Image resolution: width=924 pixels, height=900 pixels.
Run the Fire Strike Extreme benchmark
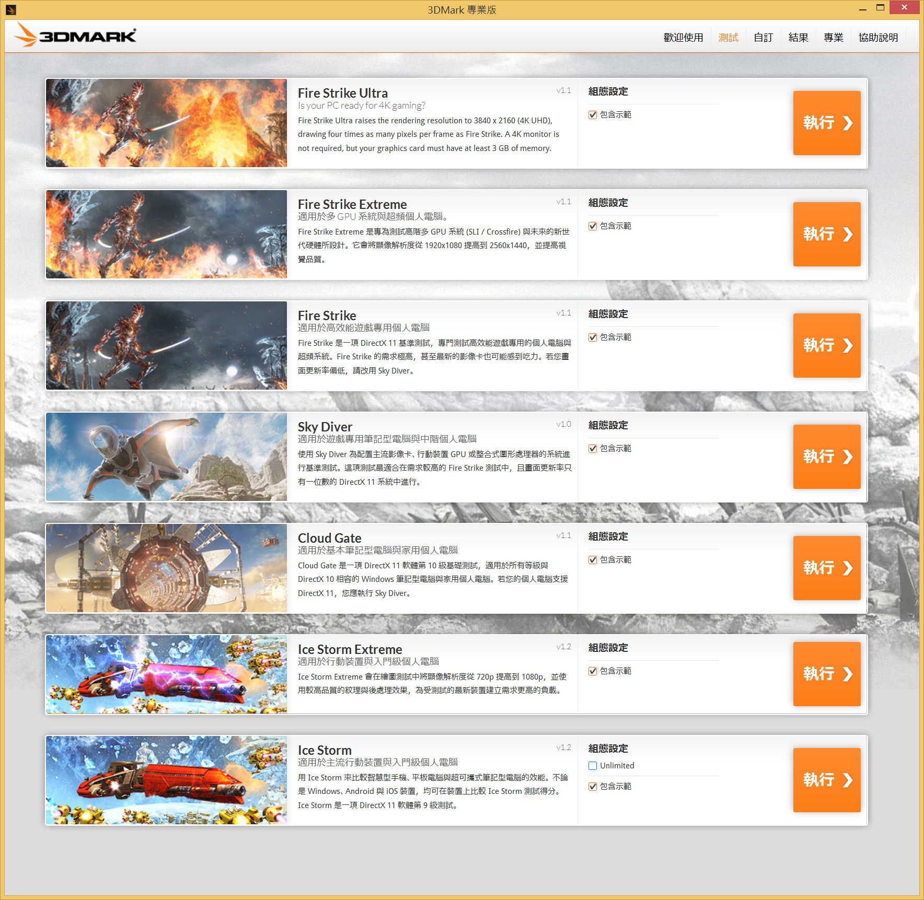click(826, 234)
